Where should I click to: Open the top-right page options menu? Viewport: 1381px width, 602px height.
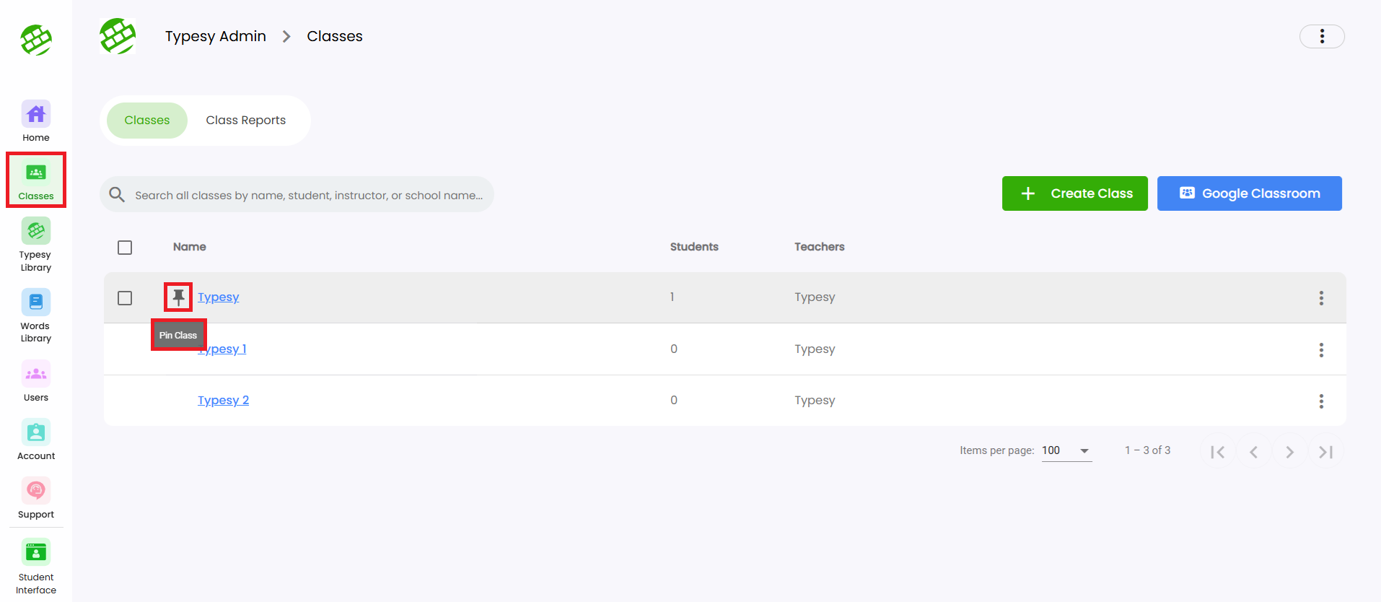(x=1321, y=36)
